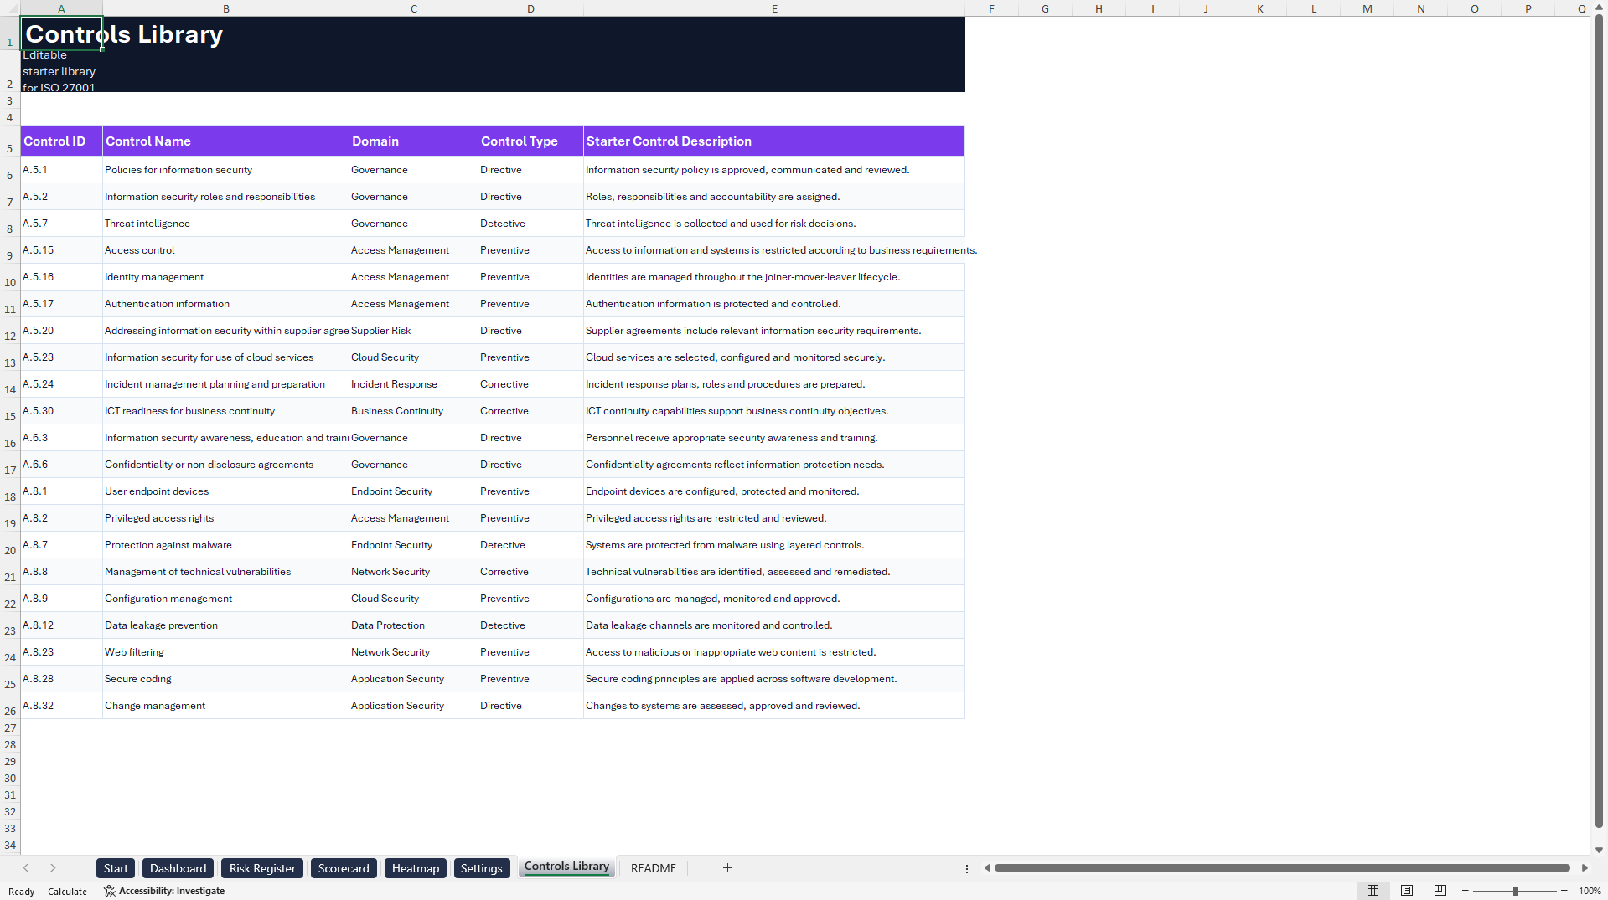Open the Settings sheet tab

481,868
